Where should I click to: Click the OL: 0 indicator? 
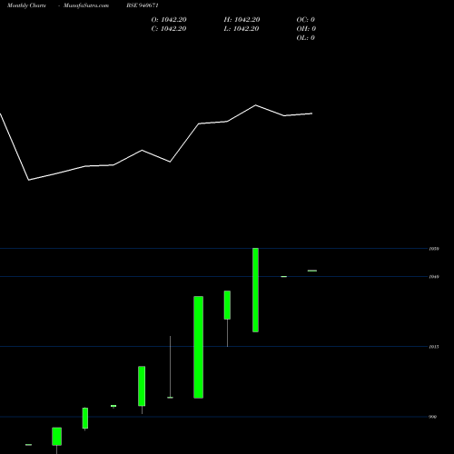coord(306,38)
